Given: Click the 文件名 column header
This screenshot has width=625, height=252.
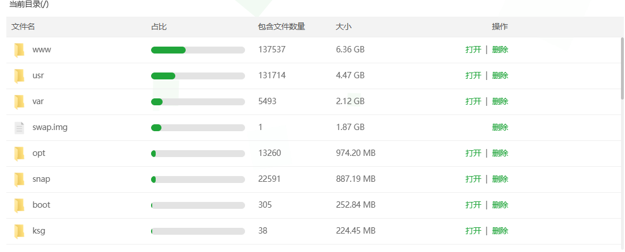Looking at the screenshot, I should [x=23, y=26].
